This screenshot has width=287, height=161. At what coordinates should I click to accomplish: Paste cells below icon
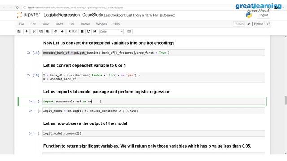coord(48,31)
